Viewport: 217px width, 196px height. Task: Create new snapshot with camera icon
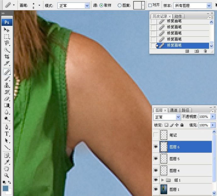pos(197,51)
